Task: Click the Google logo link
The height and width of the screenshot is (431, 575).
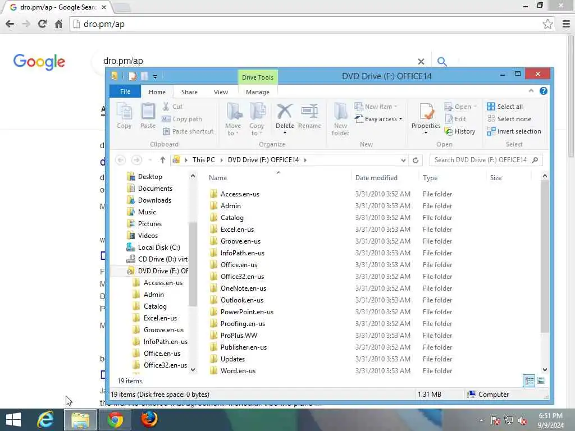Action: point(39,62)
